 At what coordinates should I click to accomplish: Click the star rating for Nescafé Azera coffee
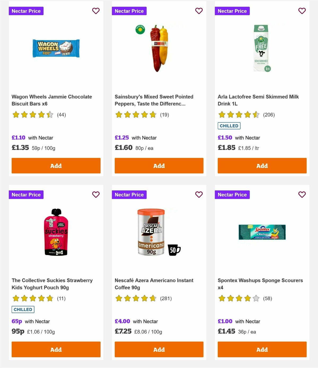coord(136,298)
